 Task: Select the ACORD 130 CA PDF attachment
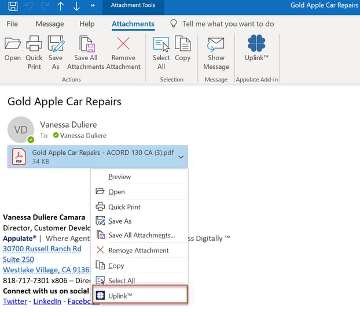pos(98,157)
